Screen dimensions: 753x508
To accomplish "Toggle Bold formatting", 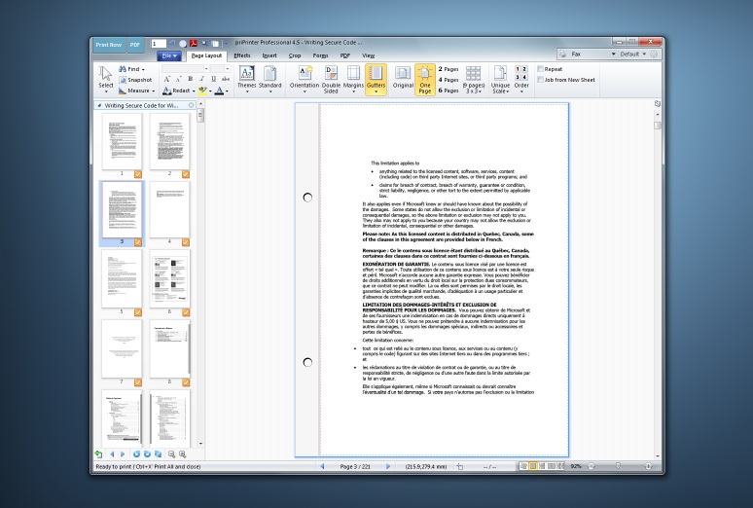I will (x=190, y=79).
